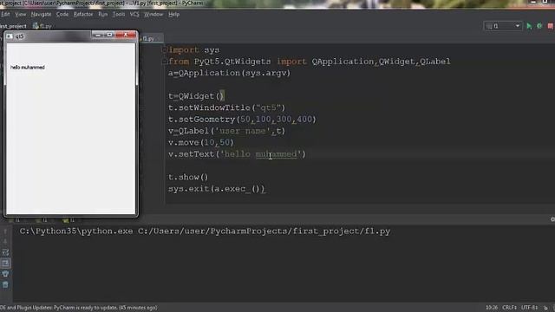Screen dimensions: 555x312
Task: Click the Run console up-arrow icon
Action: [5, 231]
